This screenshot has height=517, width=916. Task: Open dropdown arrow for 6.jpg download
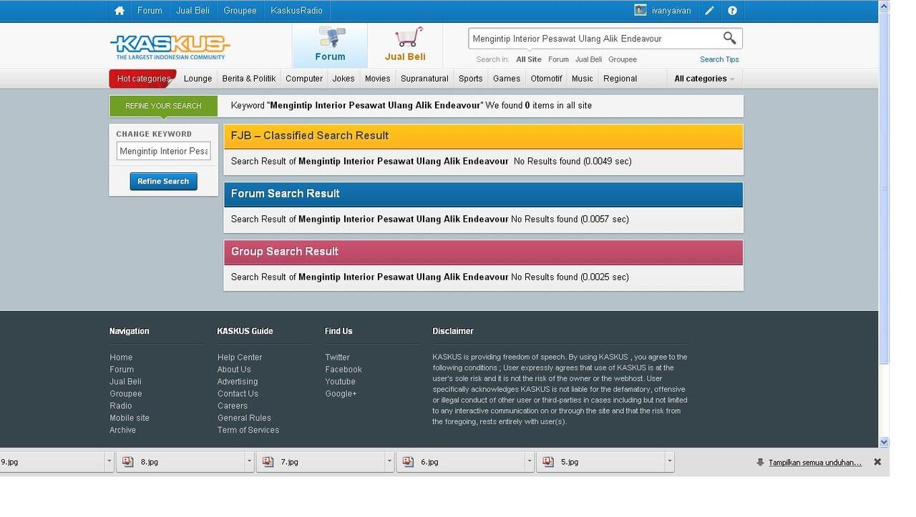click(530, 462)
